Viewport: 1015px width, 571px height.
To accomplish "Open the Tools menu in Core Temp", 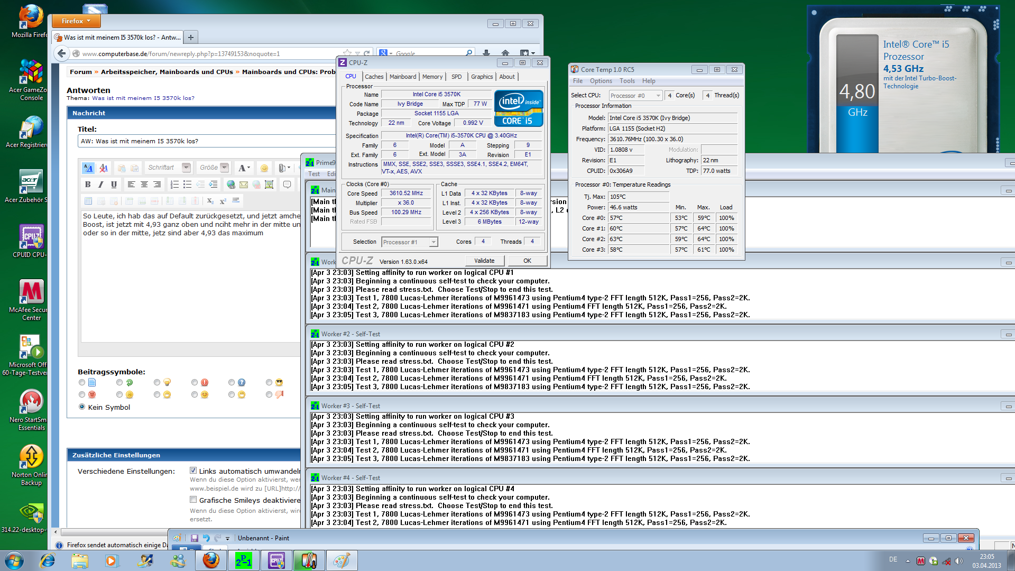I will [x=628, y=81].
